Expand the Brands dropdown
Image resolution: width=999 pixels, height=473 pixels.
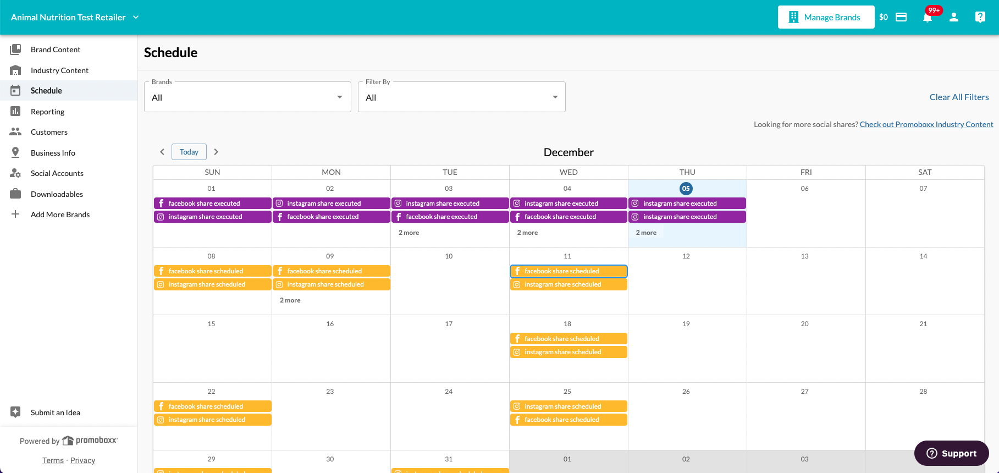point(247,97)
